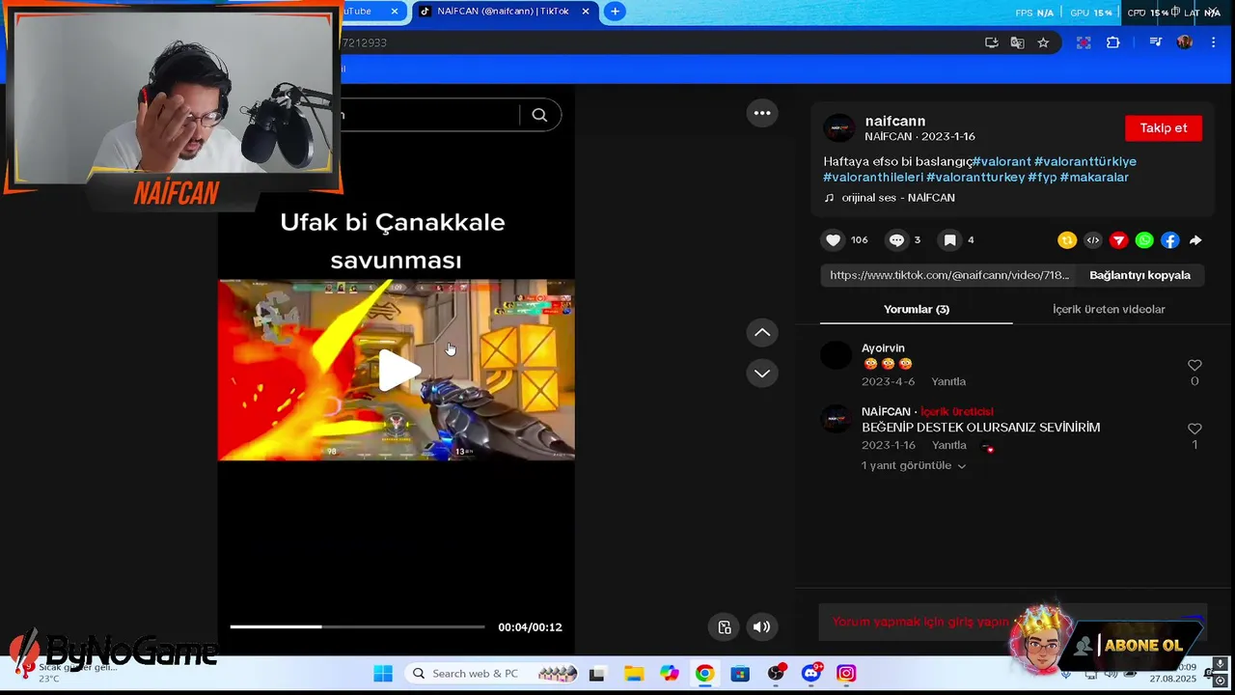Open the #fyp hashtag
This screenshot has height=695, width=1235.
(x=1042, y=178)
